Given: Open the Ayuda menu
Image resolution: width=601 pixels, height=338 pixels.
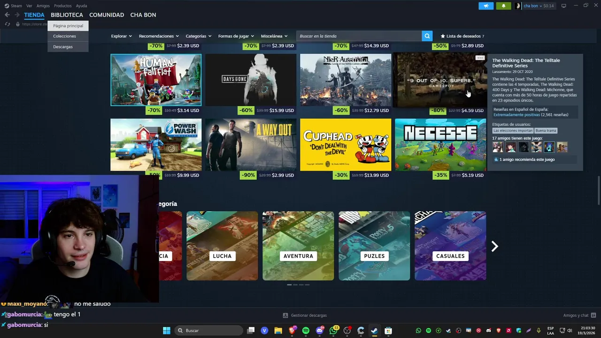Looking at the screenshot, I should click(x=81, y=6).
